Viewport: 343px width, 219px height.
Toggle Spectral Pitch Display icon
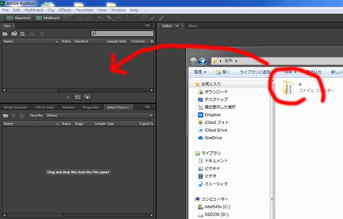[x=88, y=18]
